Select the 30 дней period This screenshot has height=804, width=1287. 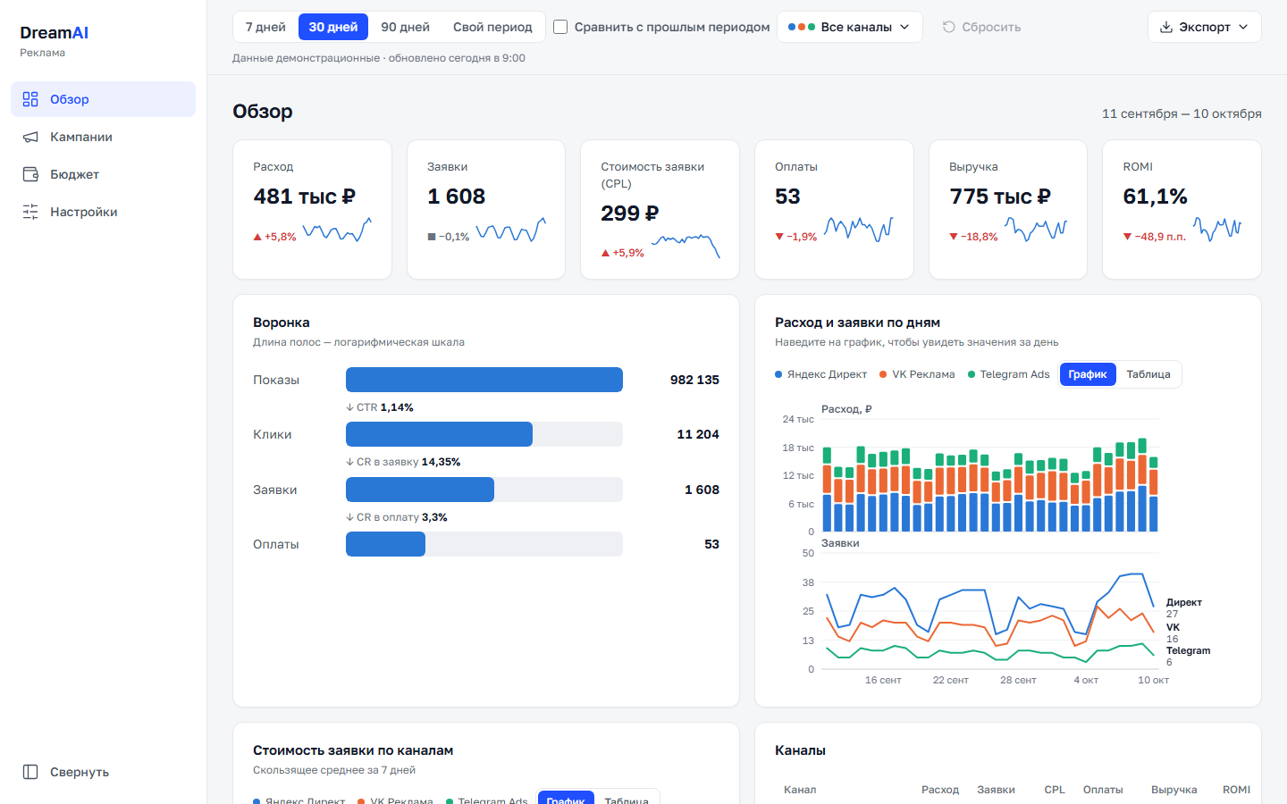point(333,27)
